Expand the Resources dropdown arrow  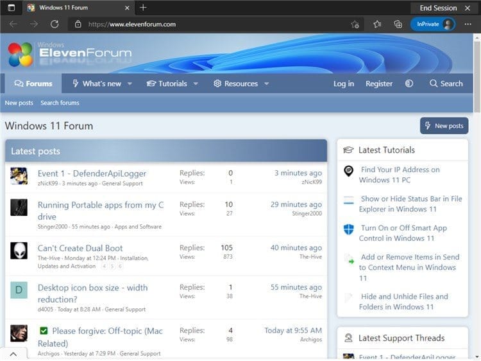click(267, 84)
